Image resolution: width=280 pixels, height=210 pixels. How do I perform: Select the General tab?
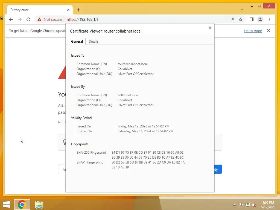point(77,42)
